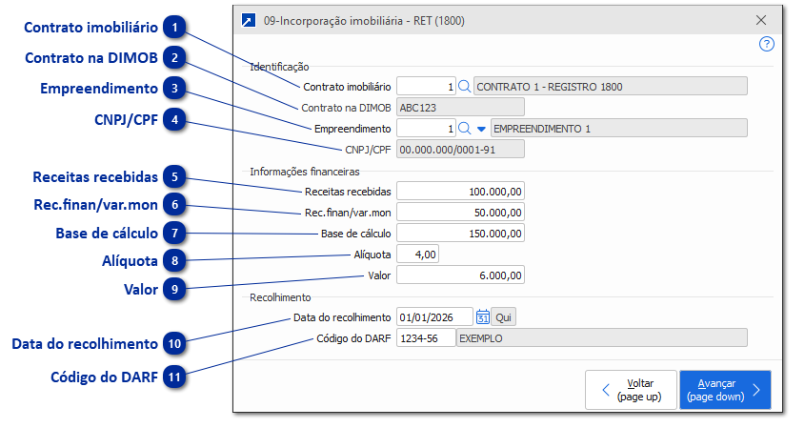The width and height of the screenshot is (805, 428).
Task: Expand the Empreendimento dropdown arrow
Action: [481, 129]
